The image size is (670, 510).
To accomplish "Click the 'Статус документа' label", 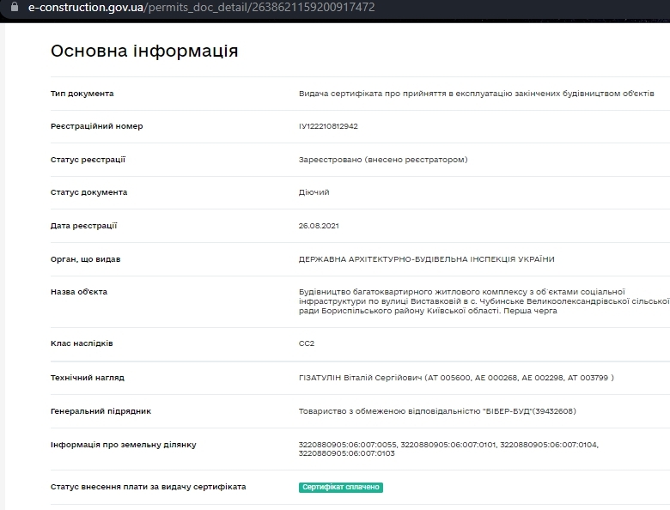I will [x=88, y=192].
